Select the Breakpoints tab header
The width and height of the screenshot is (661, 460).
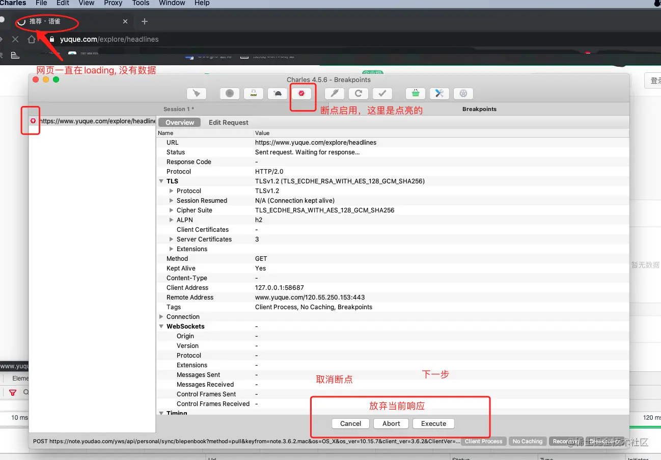tap(479, 109)
